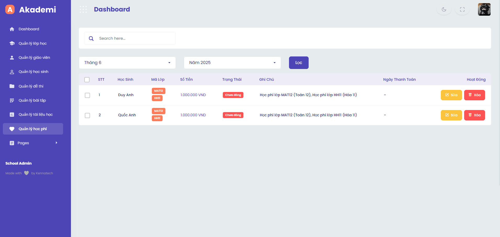Image resolution: width=500 pixels, height=237 pixels.
Task: Open the Năm 2025 year dropdown
Action: click(232, 63)
